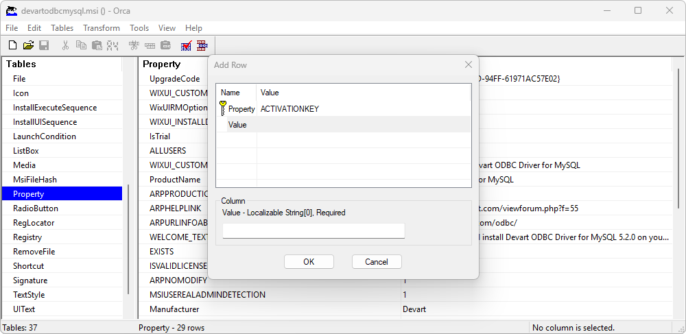Image resolution: width=686 pixels, height=334 pixels.
Task: Select the InstallUISequence table
Action: click(x=62, y=122)
